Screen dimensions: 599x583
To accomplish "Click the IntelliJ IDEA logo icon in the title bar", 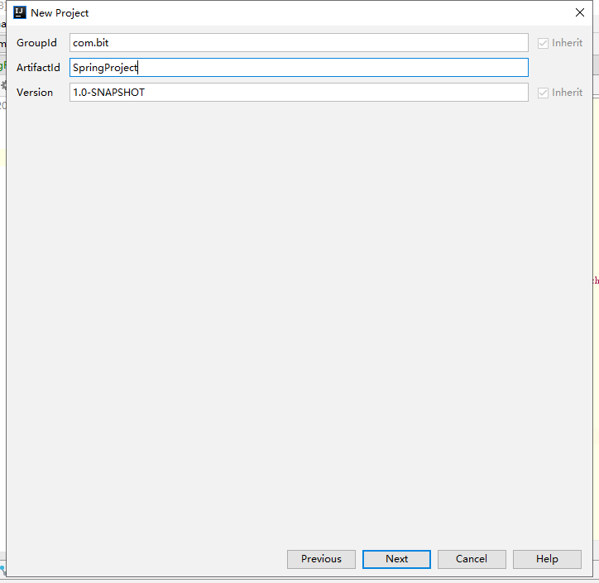I will [20, 12].
